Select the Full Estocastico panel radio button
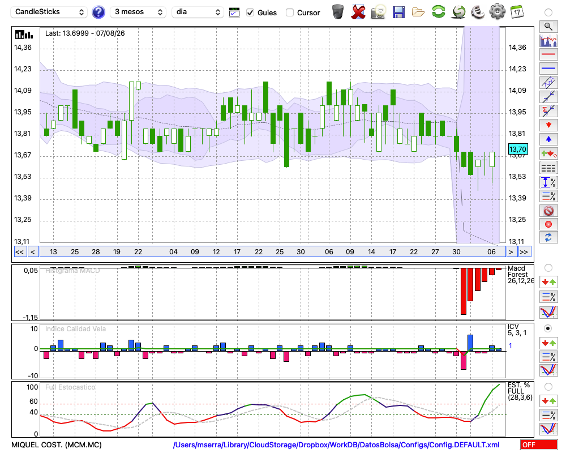566x453 pixels. (548, 387)
